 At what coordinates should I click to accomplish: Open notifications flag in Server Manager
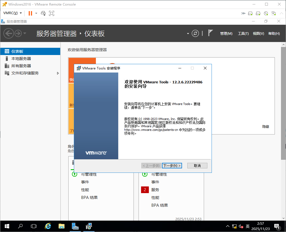click(x=210, y=33)
